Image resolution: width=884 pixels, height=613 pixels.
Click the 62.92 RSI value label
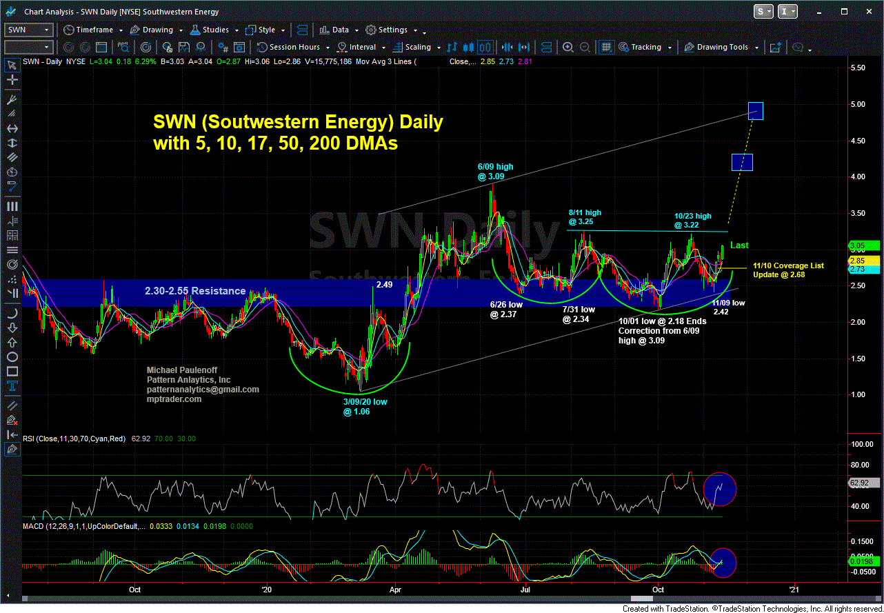(x=865, y=483)
